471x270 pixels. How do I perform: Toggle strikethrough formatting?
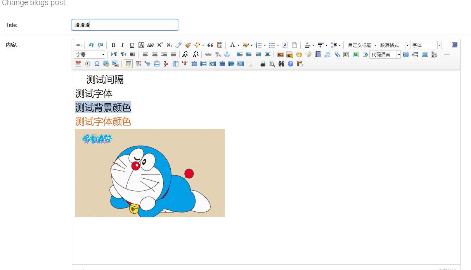[x=151, y=45]
